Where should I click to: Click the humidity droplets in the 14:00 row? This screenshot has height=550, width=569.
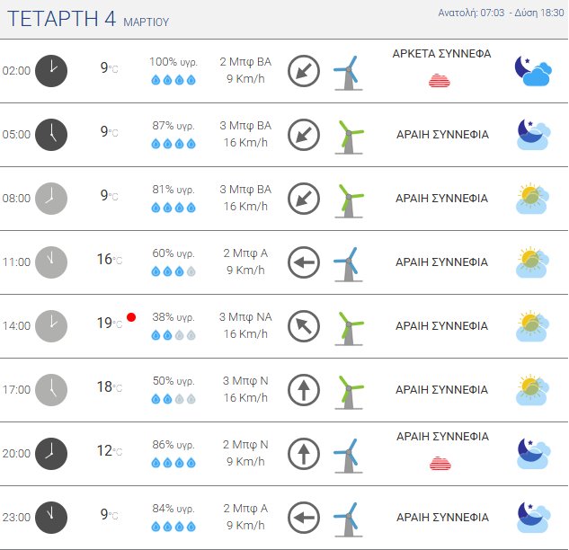173,335
